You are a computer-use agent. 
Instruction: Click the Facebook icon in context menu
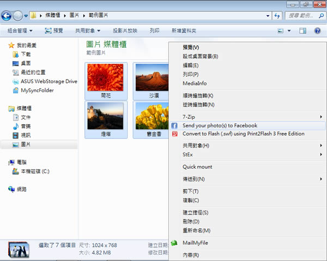click(x=174, y=126)
